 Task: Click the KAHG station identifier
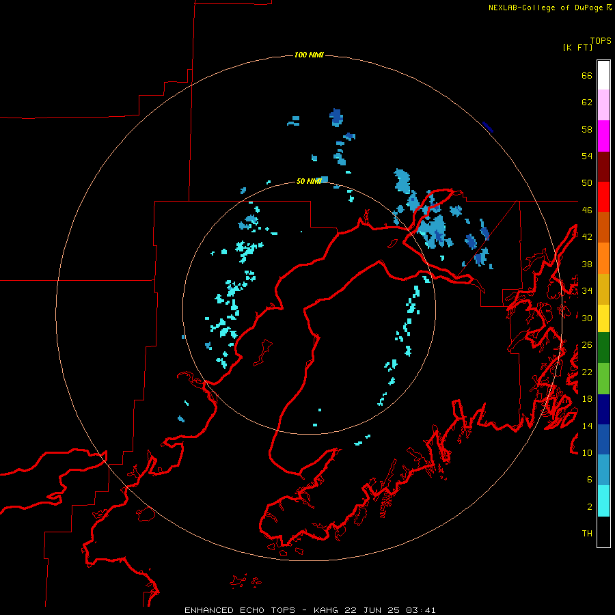(327, 610)
